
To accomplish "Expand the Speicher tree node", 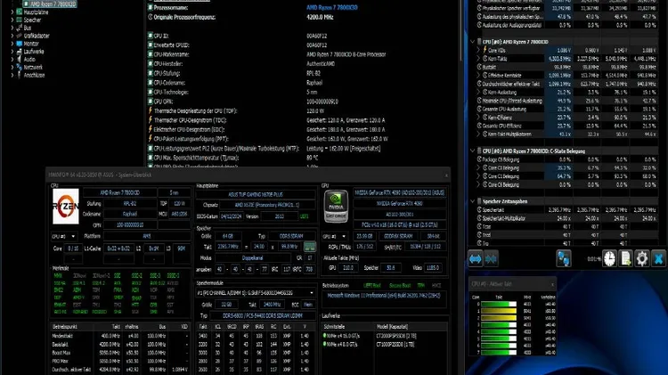I will click(x=11, y=20).
